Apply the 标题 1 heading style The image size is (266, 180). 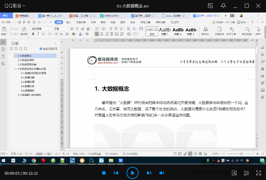pos(165,31)
